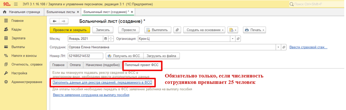Open Организация record with the open-form icon
346x110 pixels.
coord(238,39)
